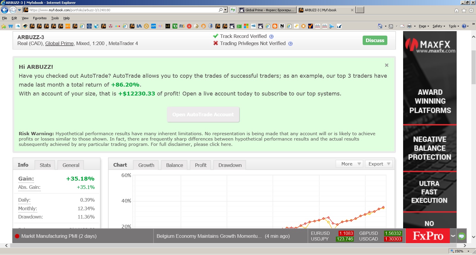This screenshot has width=476, height=255.
Task: Click help icon next to Track Record Verified
Action: tap(271, 36)
